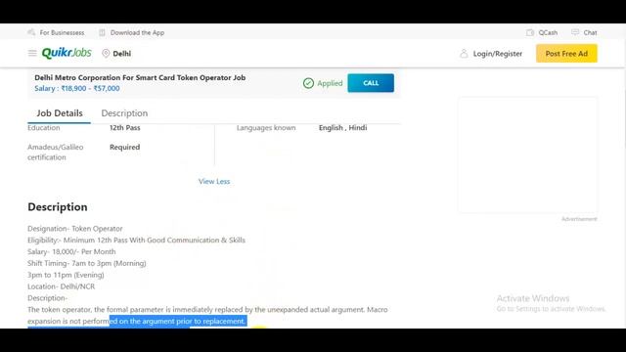Click the 'Salary- 18,000/- Per Month' line

point(71,252)
